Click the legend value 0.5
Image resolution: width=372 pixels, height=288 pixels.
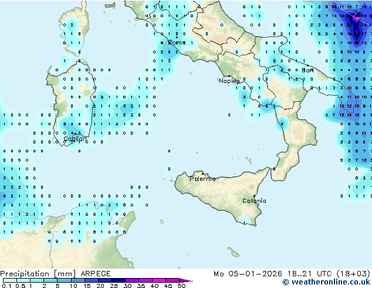click(20, 286)
